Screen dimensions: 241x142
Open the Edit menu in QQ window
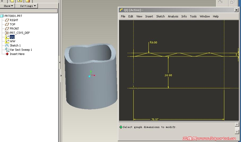[x=131, y=16]
